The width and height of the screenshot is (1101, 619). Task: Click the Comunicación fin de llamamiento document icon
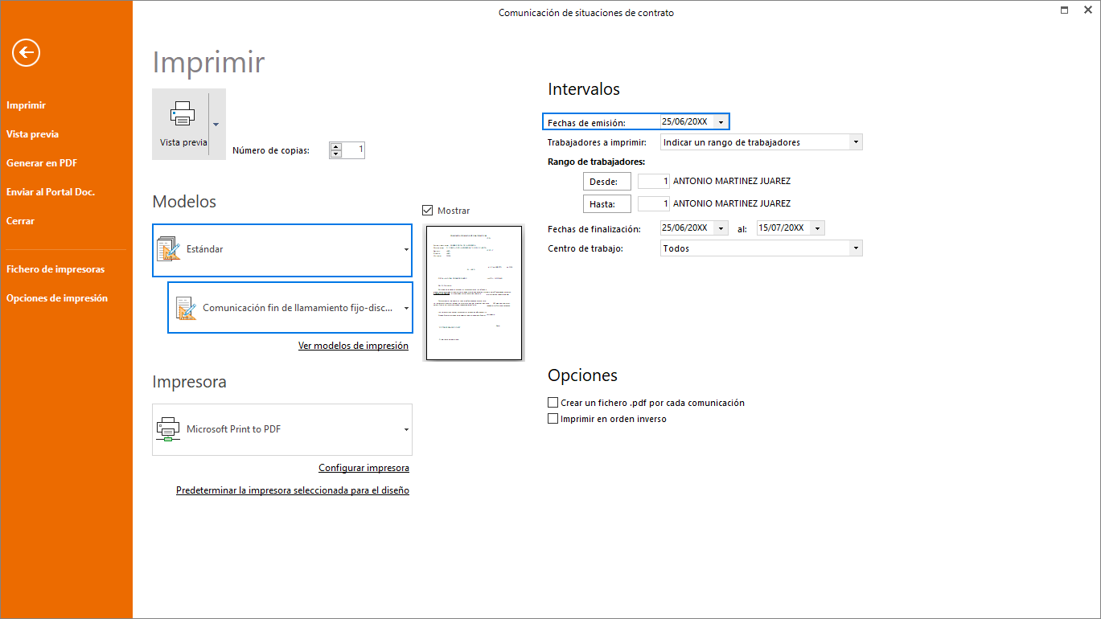[x=185, y=307]
